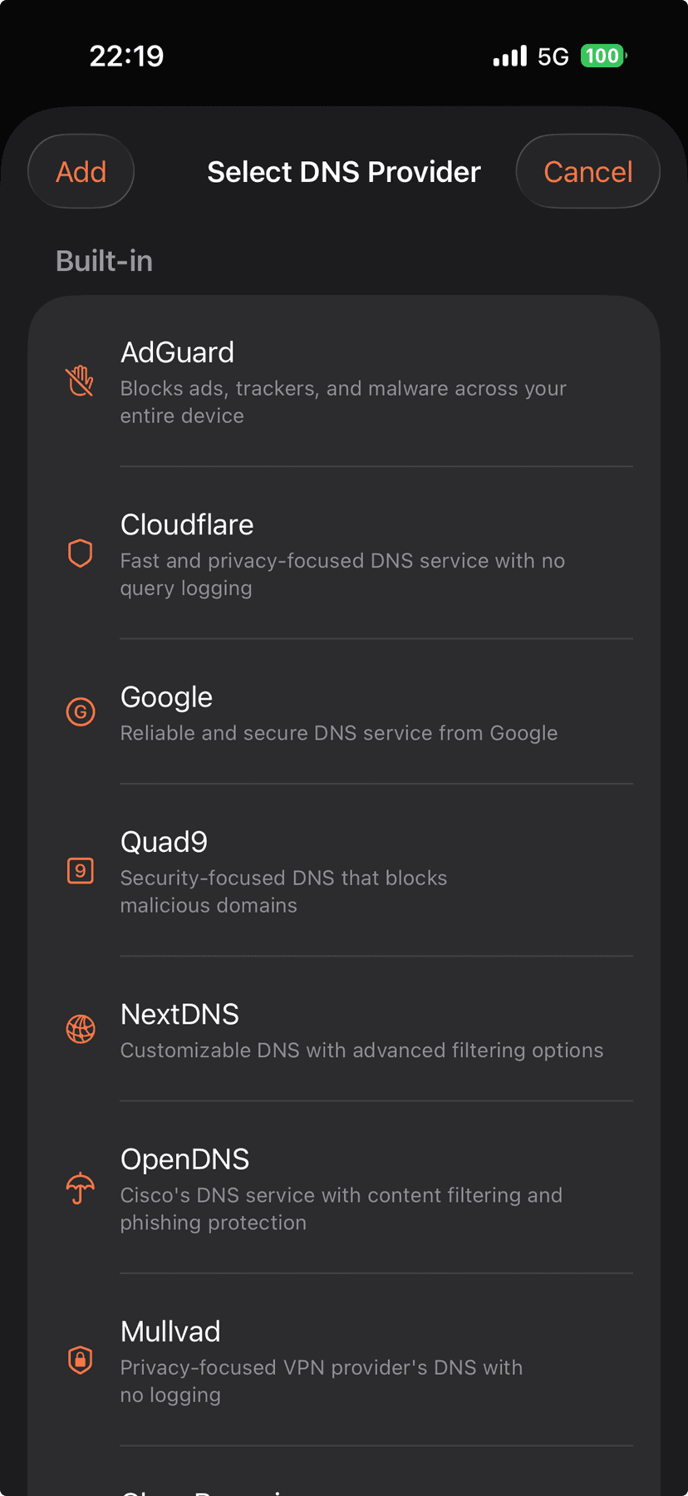Tap the Cloudflare shield icon
The width and height of the screenshot is (688, 1496).
tap(80, 553)
